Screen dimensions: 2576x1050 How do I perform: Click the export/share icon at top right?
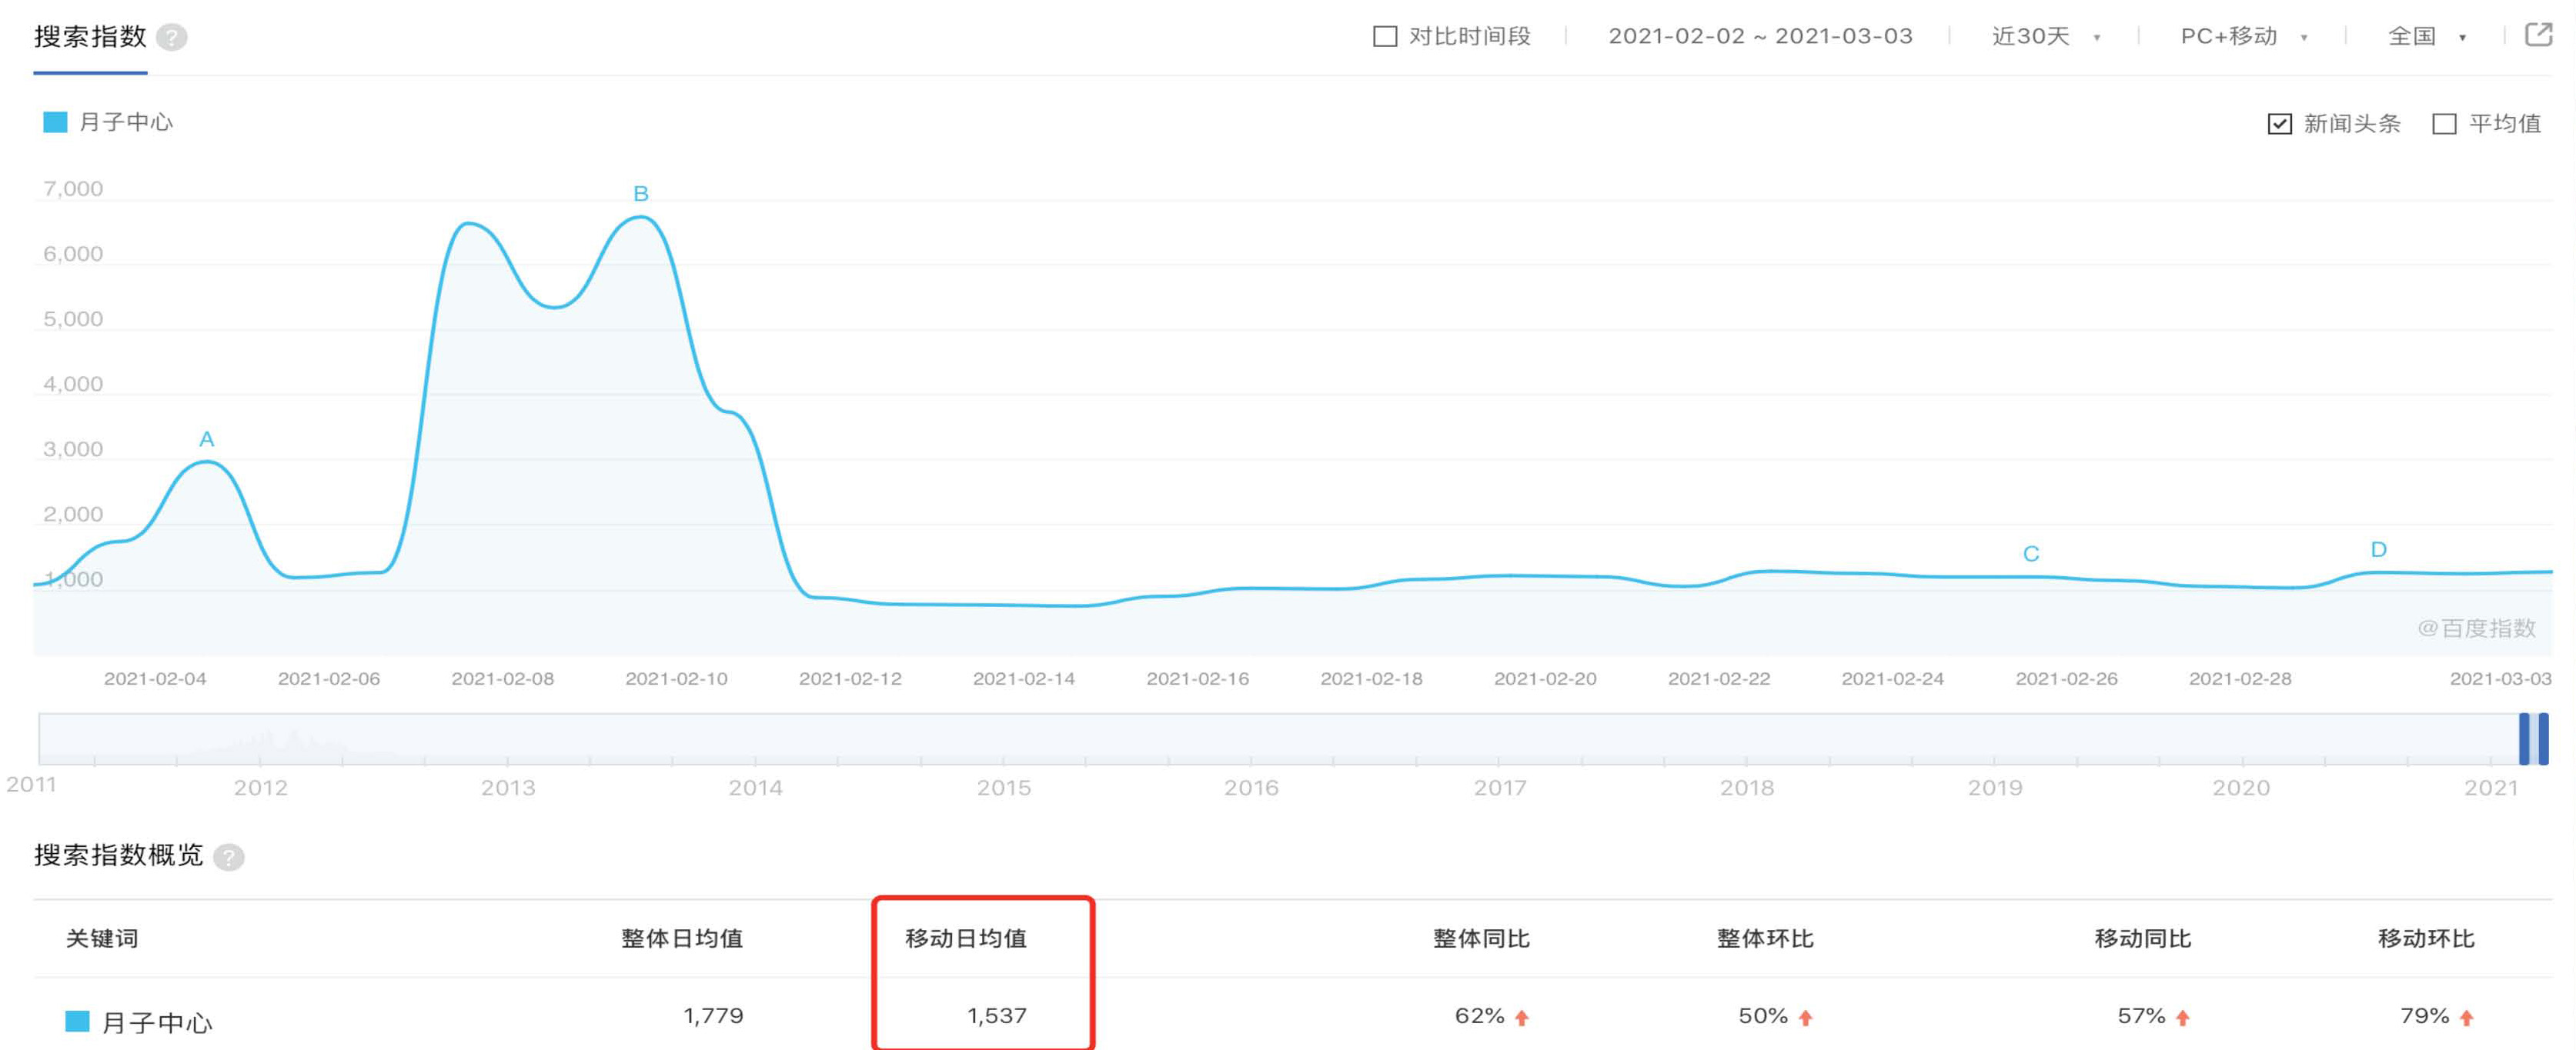(2538, 36)
